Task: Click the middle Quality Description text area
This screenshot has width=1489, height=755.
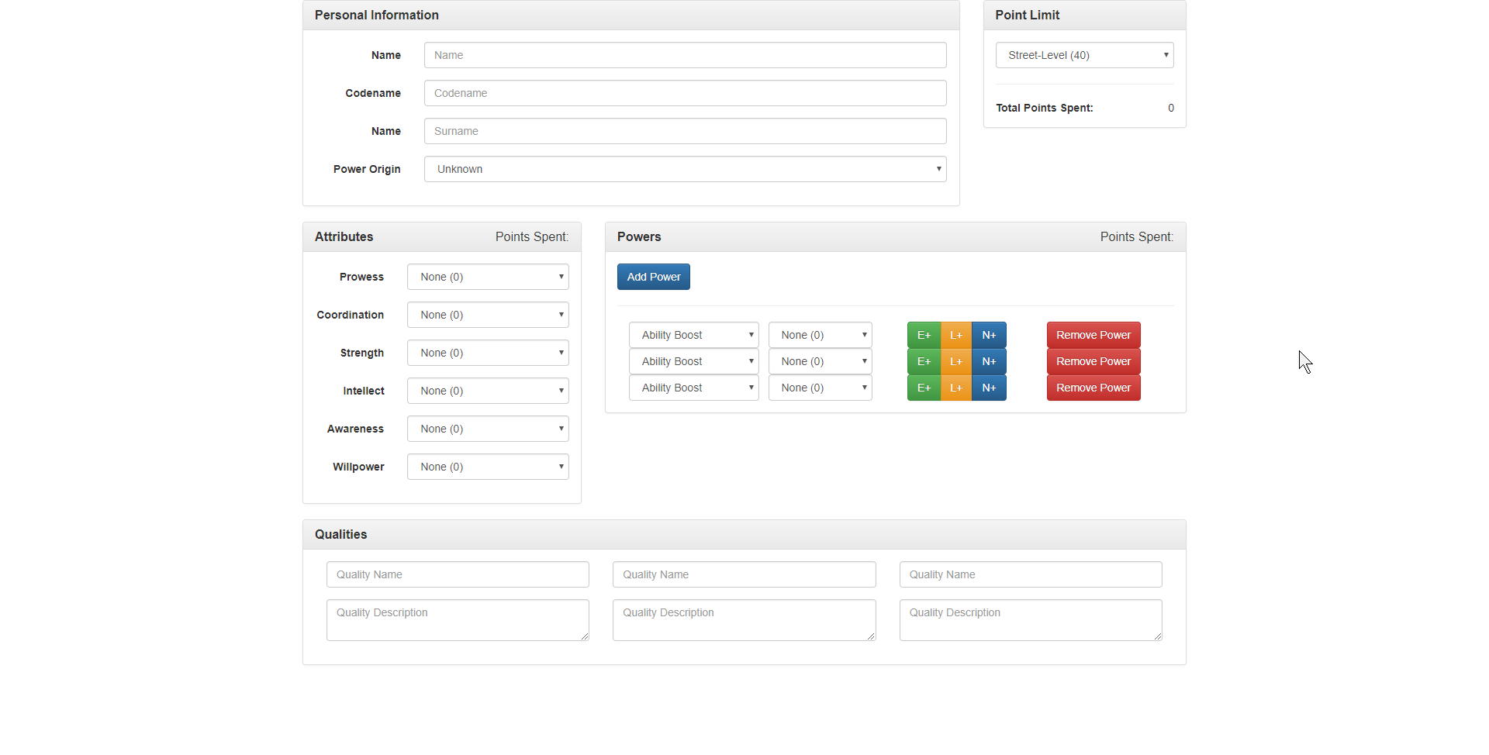Action: [744, 619]
